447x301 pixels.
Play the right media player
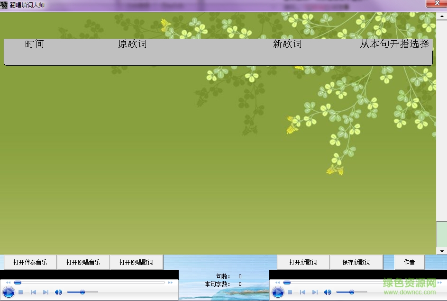coord(278,292)
